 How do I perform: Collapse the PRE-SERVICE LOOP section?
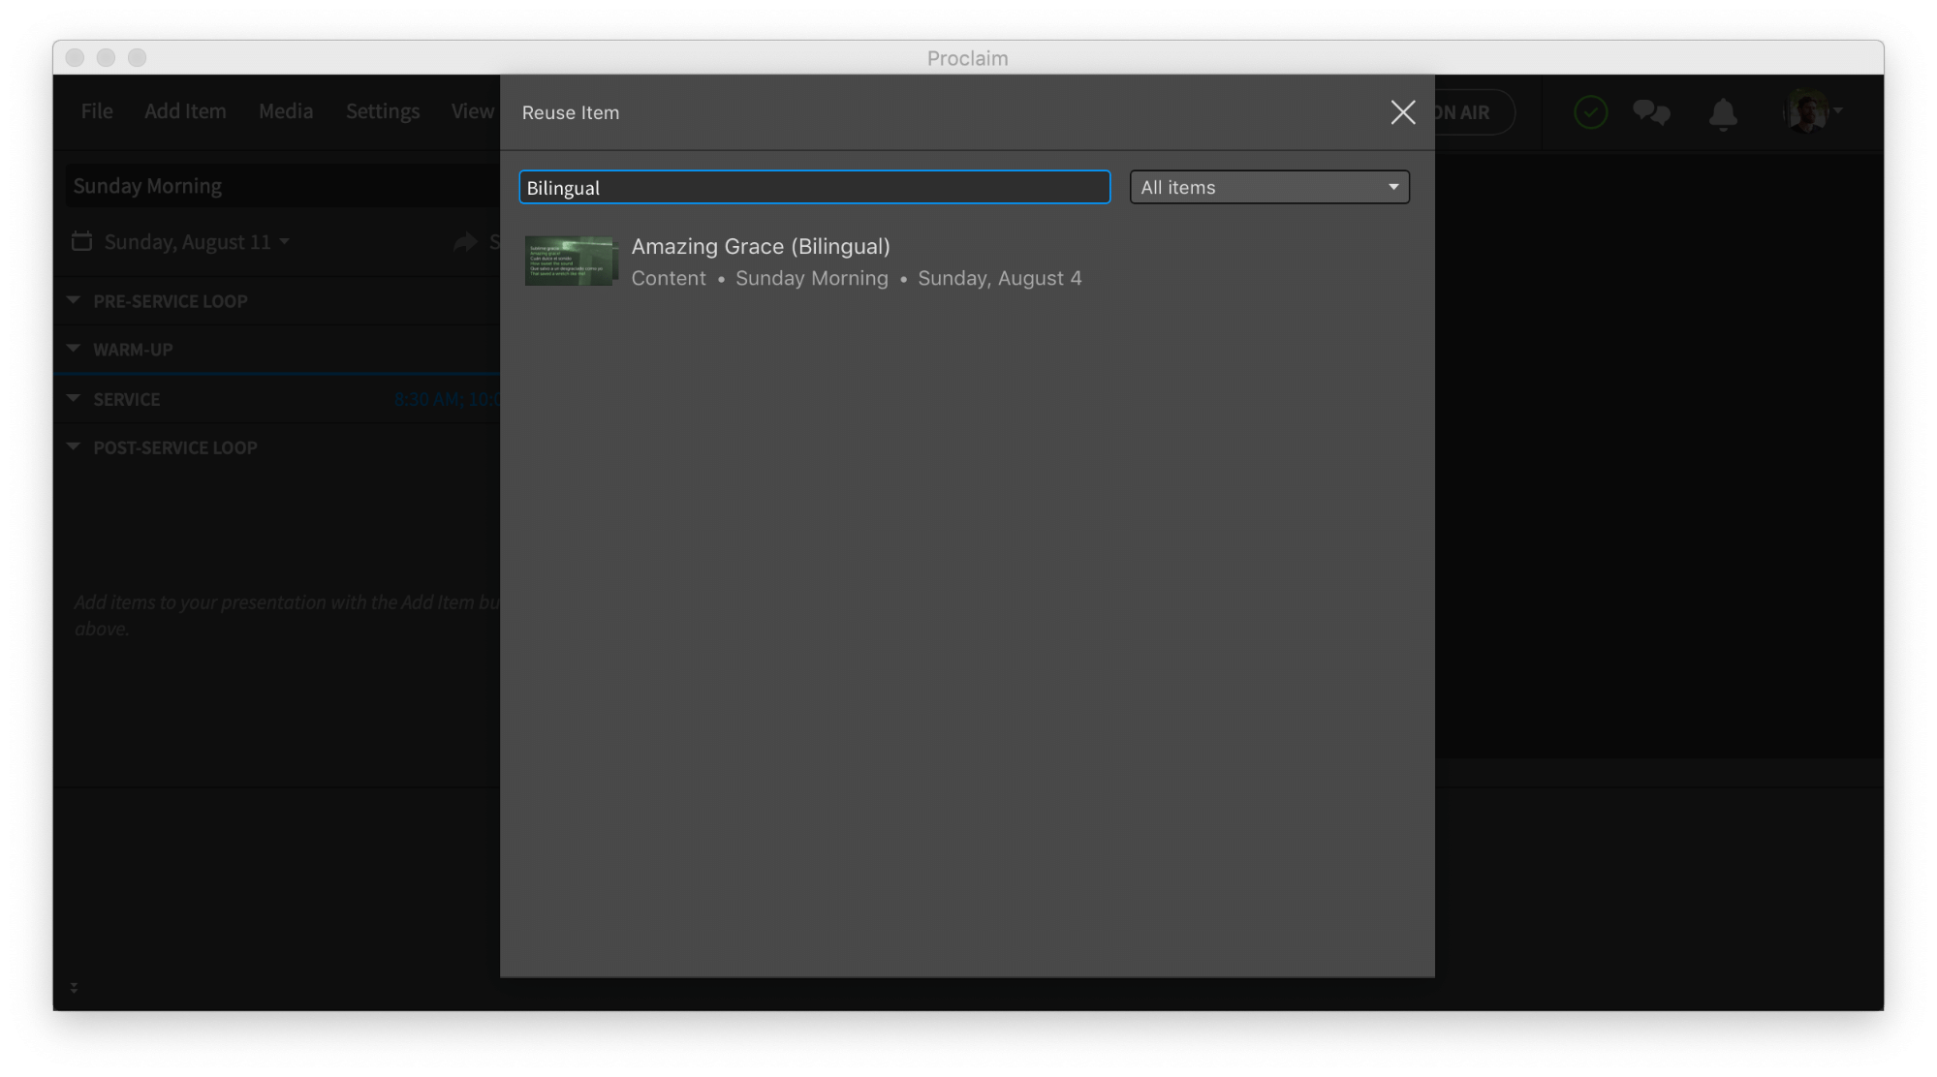tap(74, 300)
